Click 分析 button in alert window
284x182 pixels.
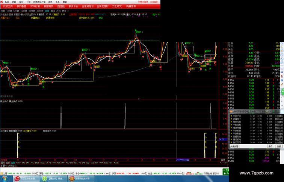tap(279, 146)
